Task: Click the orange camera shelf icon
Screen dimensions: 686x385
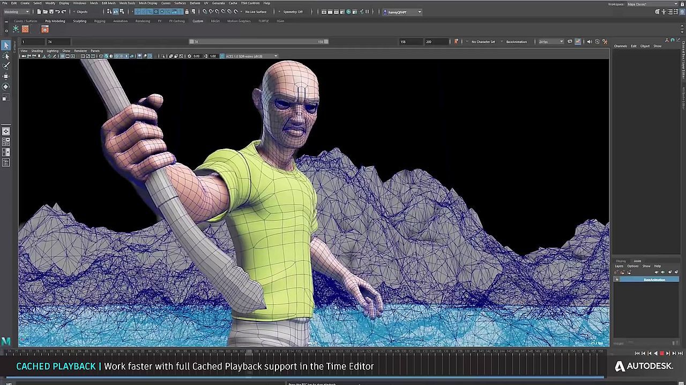Action: tap(44, 29)
